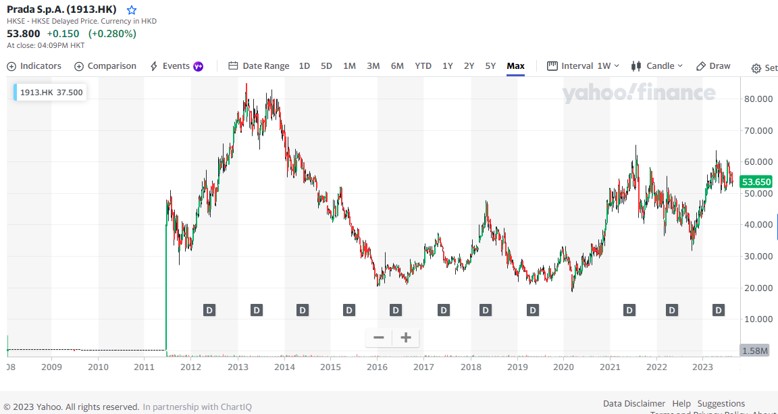
Task: Select the 1D time range
Action: click(x=305, y=66)
